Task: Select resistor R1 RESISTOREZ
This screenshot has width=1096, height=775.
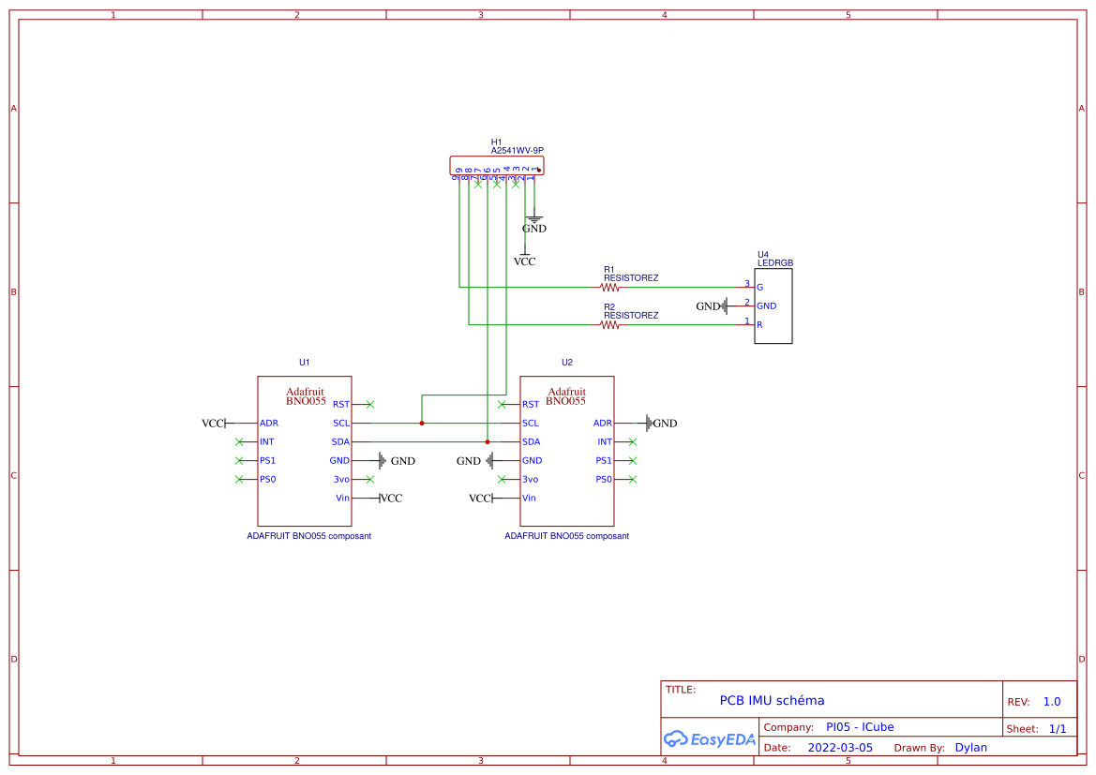Action: (x=610, y=286)
